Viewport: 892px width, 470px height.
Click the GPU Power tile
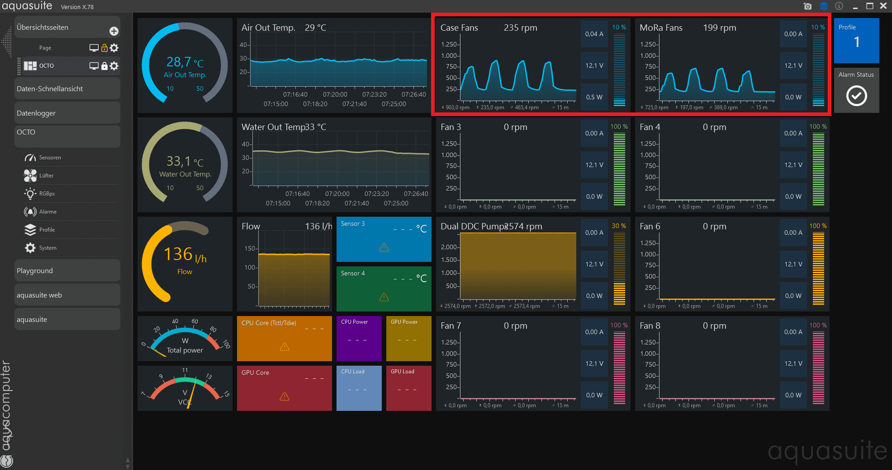409,339
